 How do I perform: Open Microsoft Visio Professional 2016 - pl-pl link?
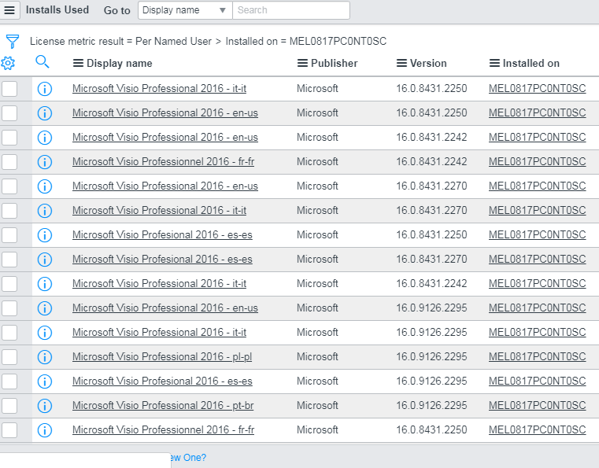click(162, 357)
